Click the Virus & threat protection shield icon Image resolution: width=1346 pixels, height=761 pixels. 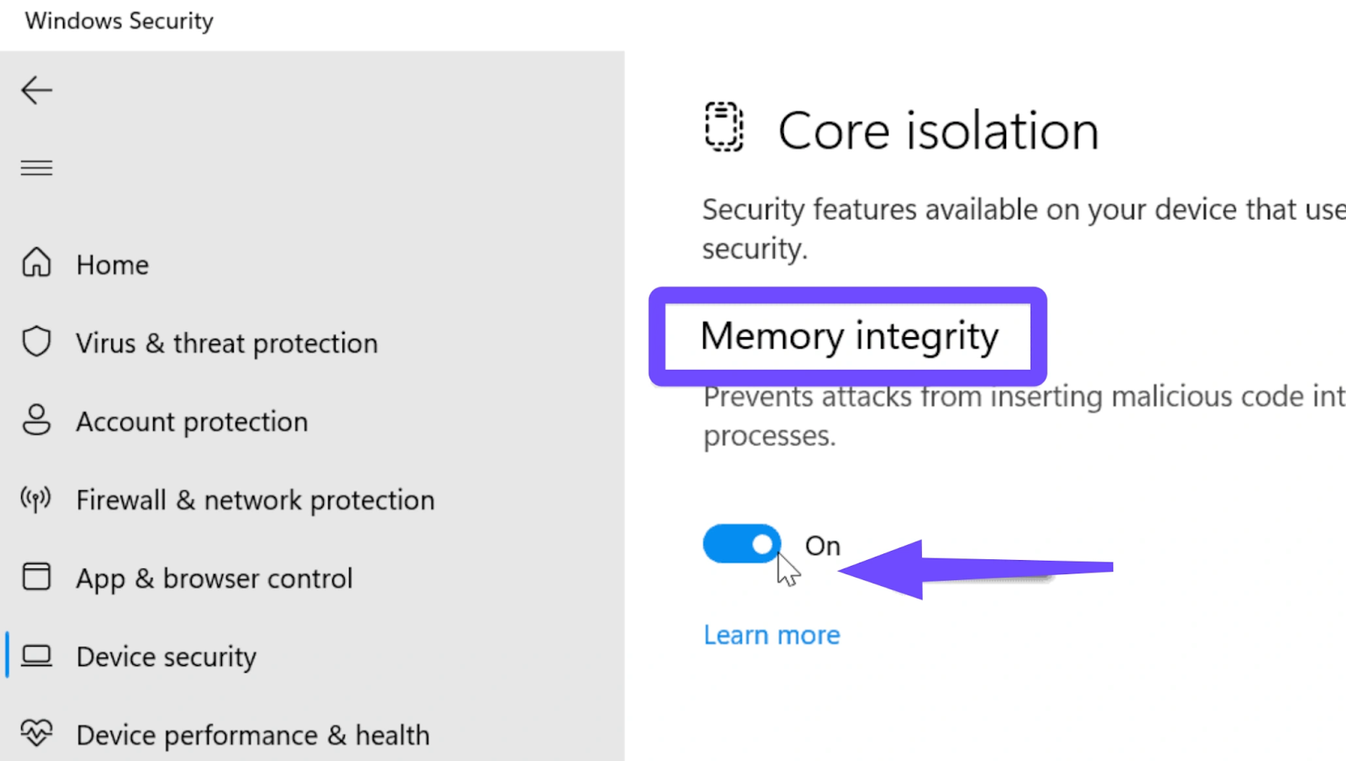(x=36, y=342)
